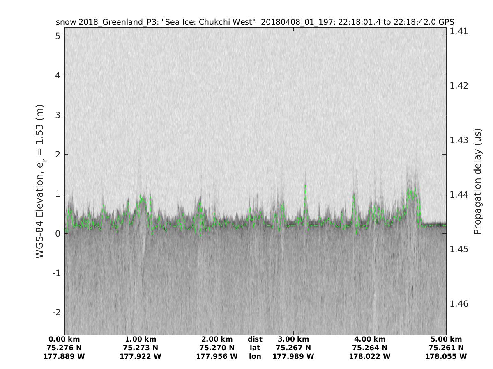Click the 'dist' legend label below axis

click(255, 339)
